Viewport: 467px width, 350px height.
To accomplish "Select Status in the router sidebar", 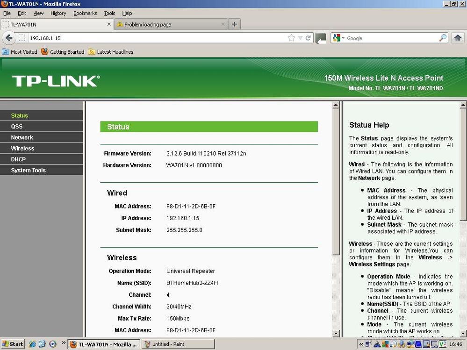I will 42,115.
